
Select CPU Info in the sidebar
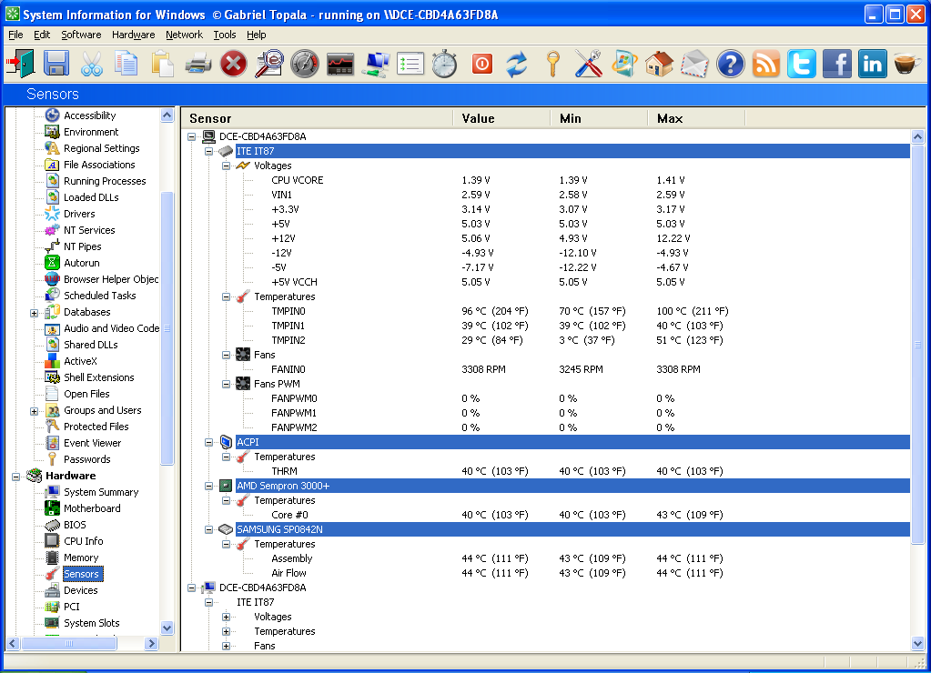[x=83, y=541]
